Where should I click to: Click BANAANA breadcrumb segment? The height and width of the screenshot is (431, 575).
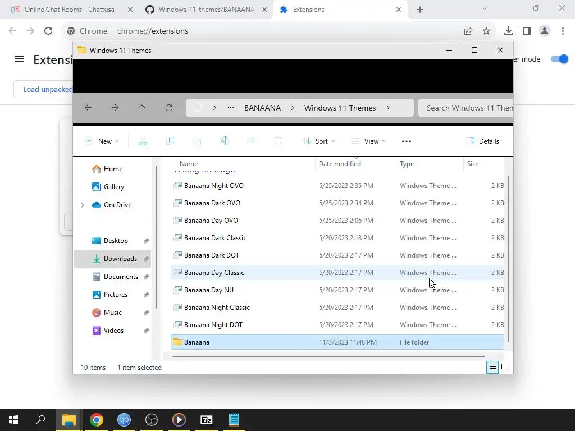tap(263, 108)
